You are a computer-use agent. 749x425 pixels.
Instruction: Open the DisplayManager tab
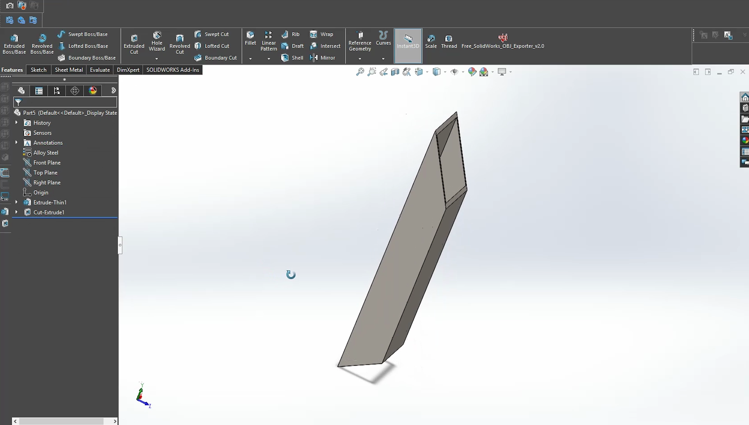[x=93, y=90]
